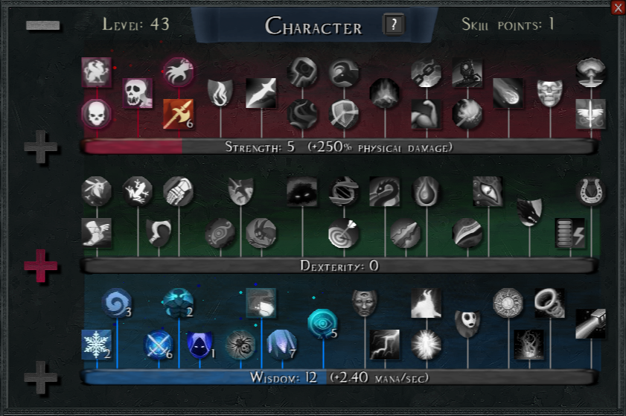Viewport: 626px width, 416px height.
Task: Click the gray minus button near Level
Action: (x=42, y=25)
